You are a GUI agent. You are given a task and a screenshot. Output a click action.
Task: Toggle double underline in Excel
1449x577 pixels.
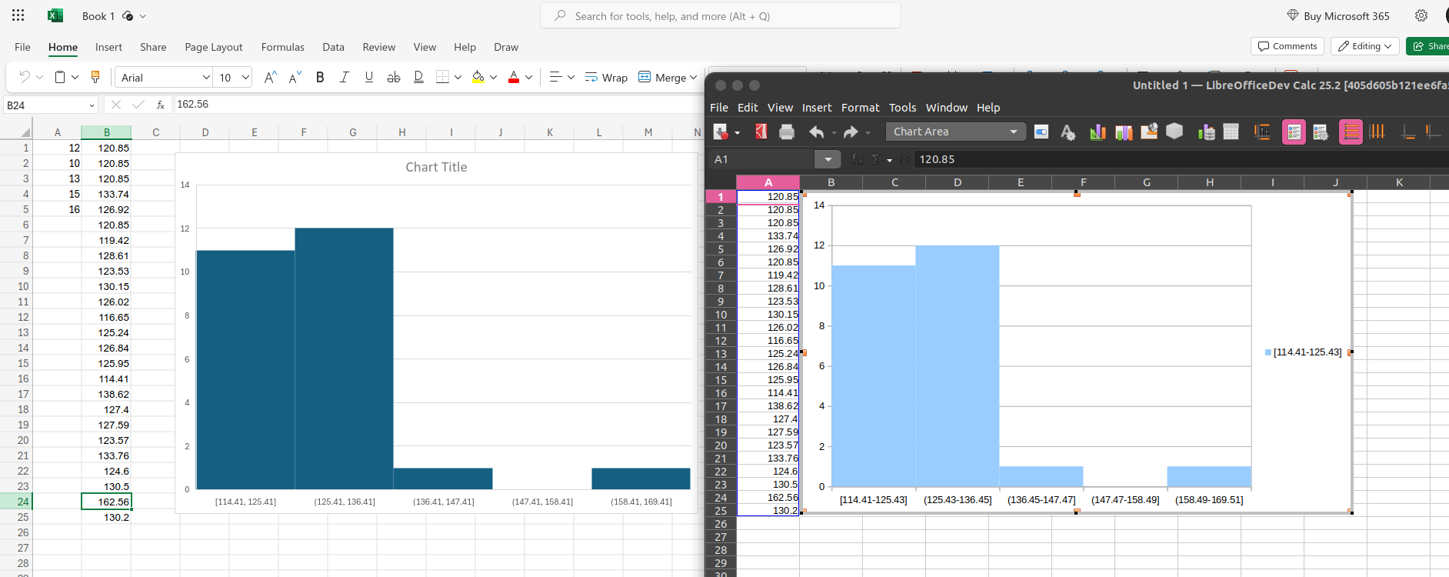pos(418,77)
